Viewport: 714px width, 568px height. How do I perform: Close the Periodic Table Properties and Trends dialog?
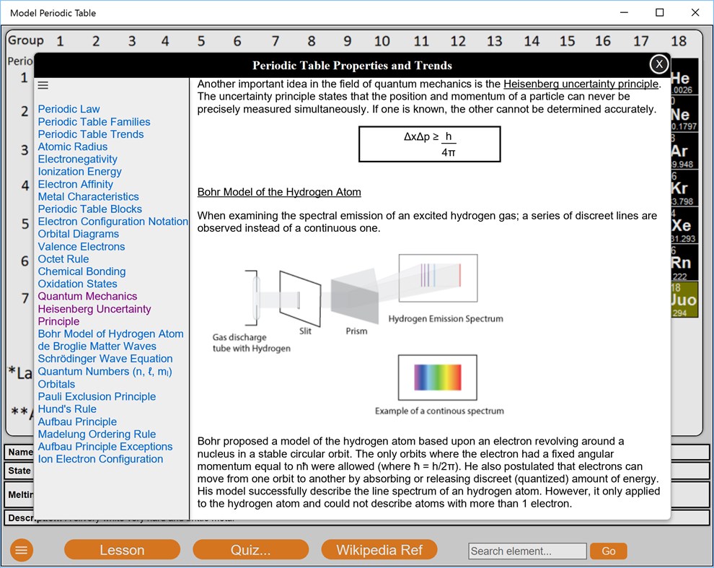coord(658,64)
